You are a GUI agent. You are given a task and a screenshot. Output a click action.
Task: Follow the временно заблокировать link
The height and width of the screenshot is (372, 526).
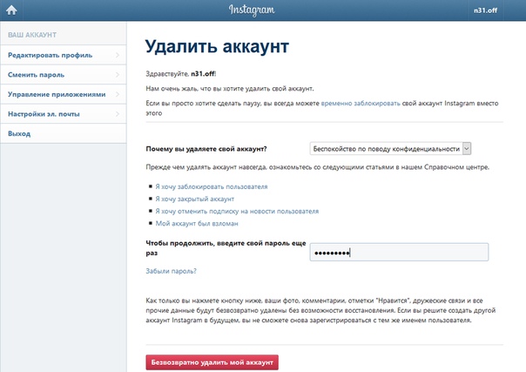click(x=361, y=104)
